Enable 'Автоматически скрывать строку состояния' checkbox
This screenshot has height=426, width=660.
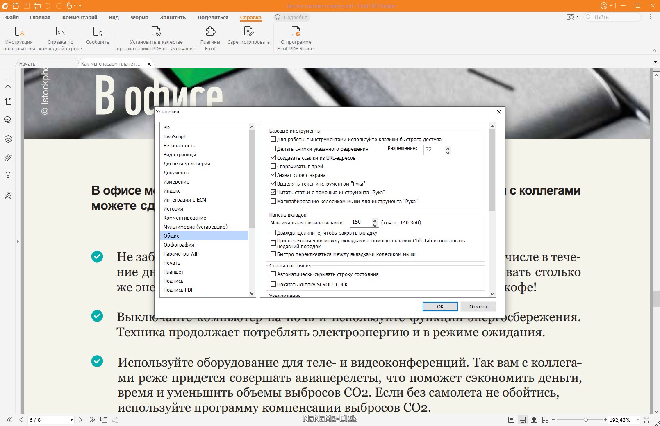(x=273, y=274)
